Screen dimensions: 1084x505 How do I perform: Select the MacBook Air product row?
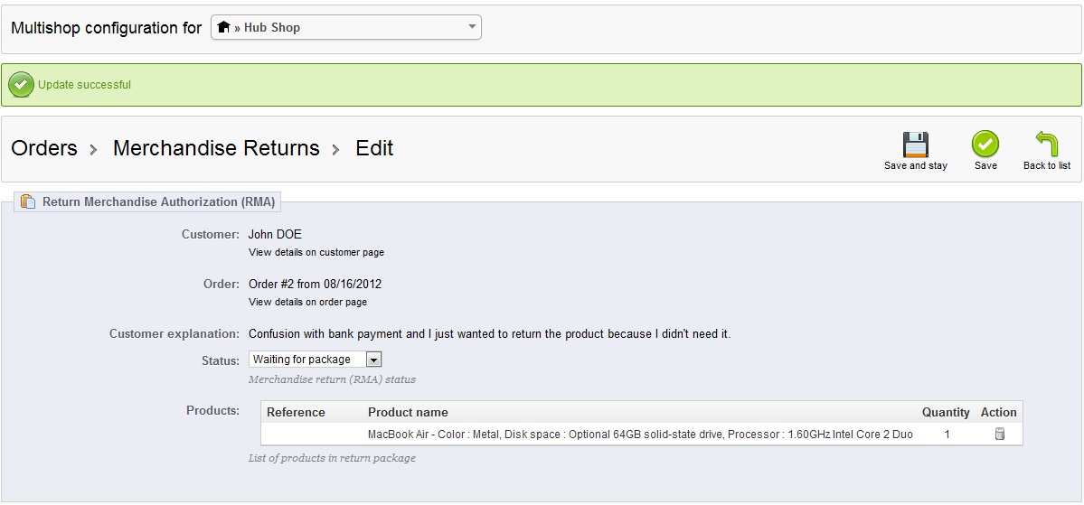(639, 435)
